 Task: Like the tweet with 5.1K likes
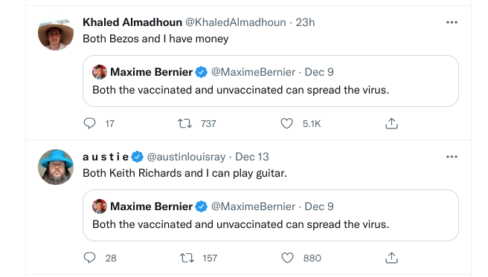(286, 123)
